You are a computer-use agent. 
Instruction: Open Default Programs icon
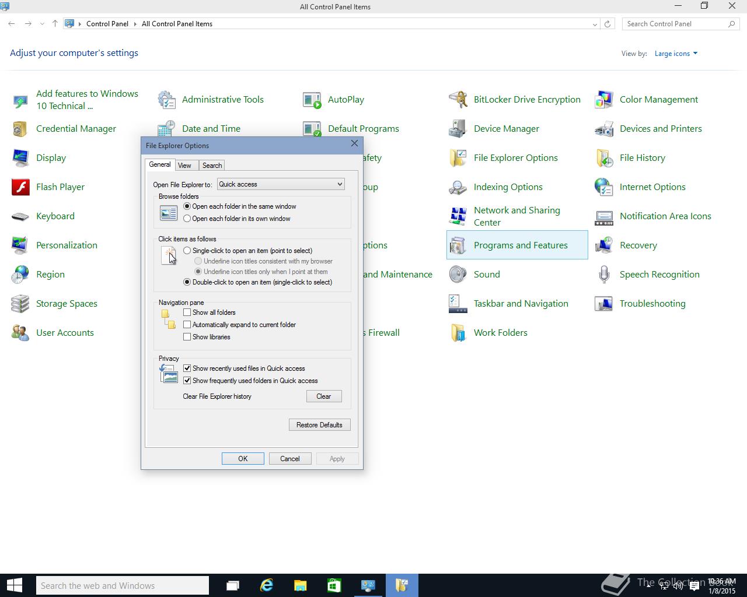[312, 129]
